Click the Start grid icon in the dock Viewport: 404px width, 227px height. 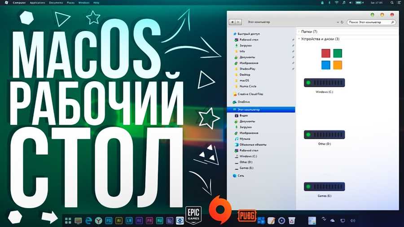click(68, 221)
